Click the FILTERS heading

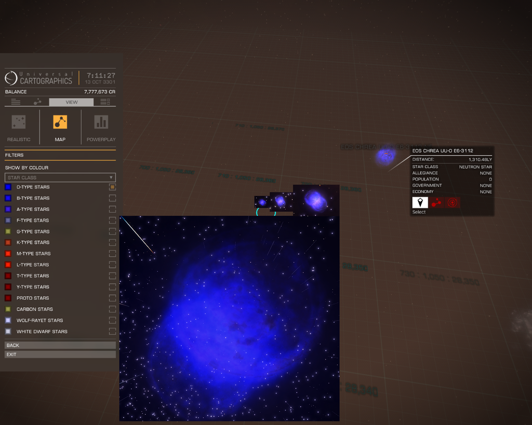14,155
